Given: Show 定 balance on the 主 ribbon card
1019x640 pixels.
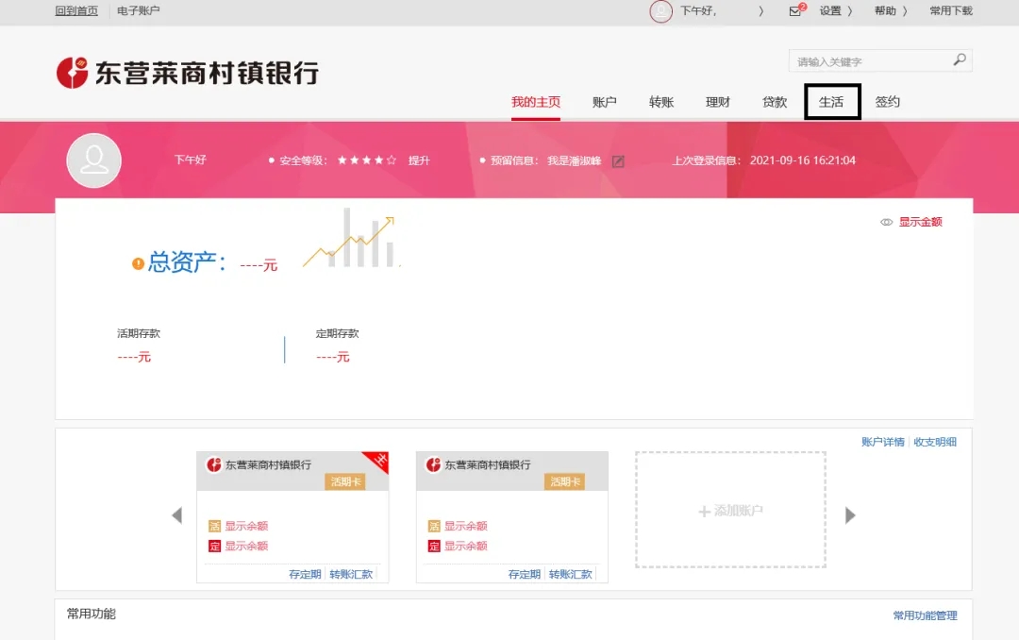Looking at the screenshot, I should coord(246,547).
